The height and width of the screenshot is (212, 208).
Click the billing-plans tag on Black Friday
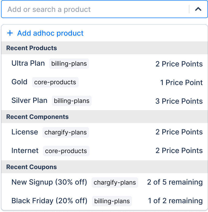coord(112,201)
